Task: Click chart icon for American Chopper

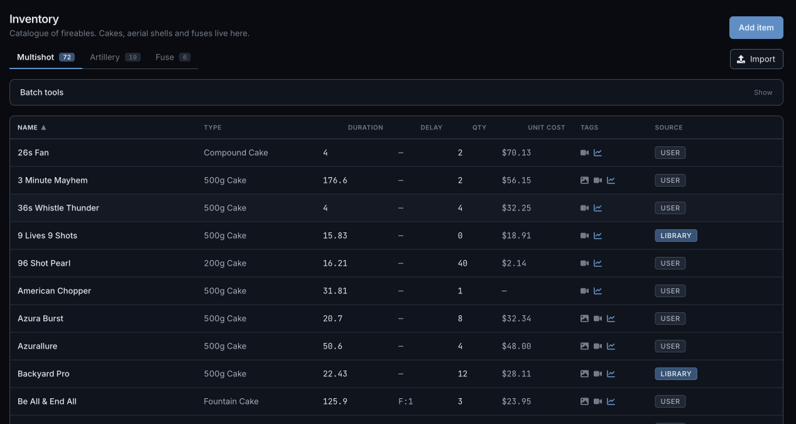Action: click(x=597, y=291)
